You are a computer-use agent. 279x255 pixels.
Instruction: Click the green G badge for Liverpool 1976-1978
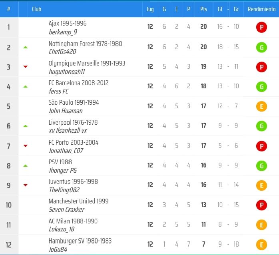pyautogui.click(x=261, y=126)
